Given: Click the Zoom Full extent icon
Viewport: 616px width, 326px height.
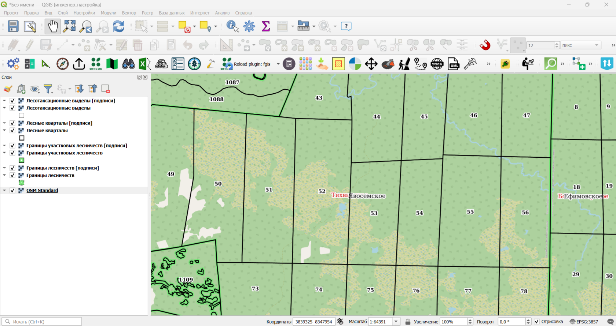Looking at the screenshot, I should pos(69,26).
